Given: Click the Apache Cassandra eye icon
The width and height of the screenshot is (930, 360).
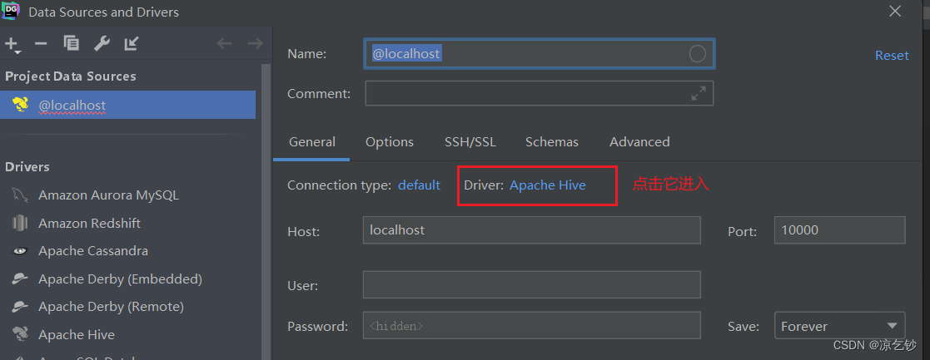Looking at the screenshot, I should [x=20, y=251].
